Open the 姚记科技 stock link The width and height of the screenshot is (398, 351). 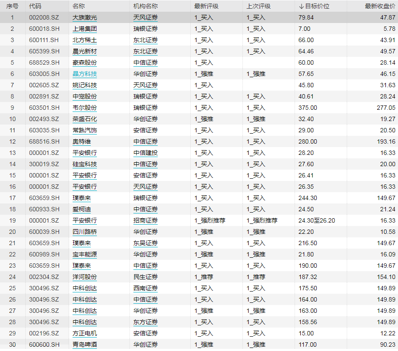click(85, 85)
